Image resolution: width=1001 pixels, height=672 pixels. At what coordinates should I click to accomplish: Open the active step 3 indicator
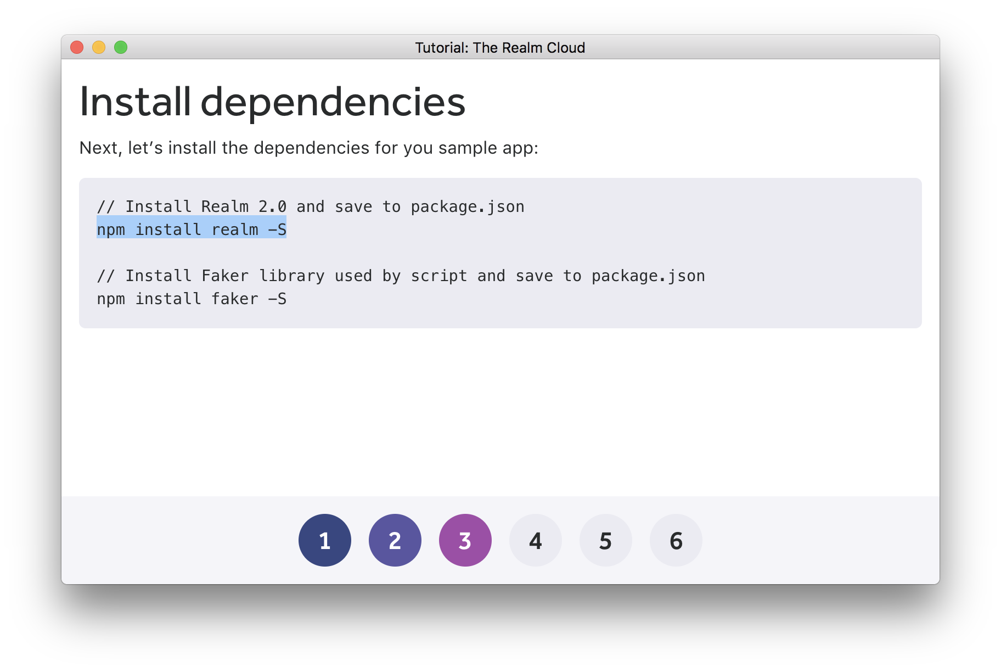point(465,540)
